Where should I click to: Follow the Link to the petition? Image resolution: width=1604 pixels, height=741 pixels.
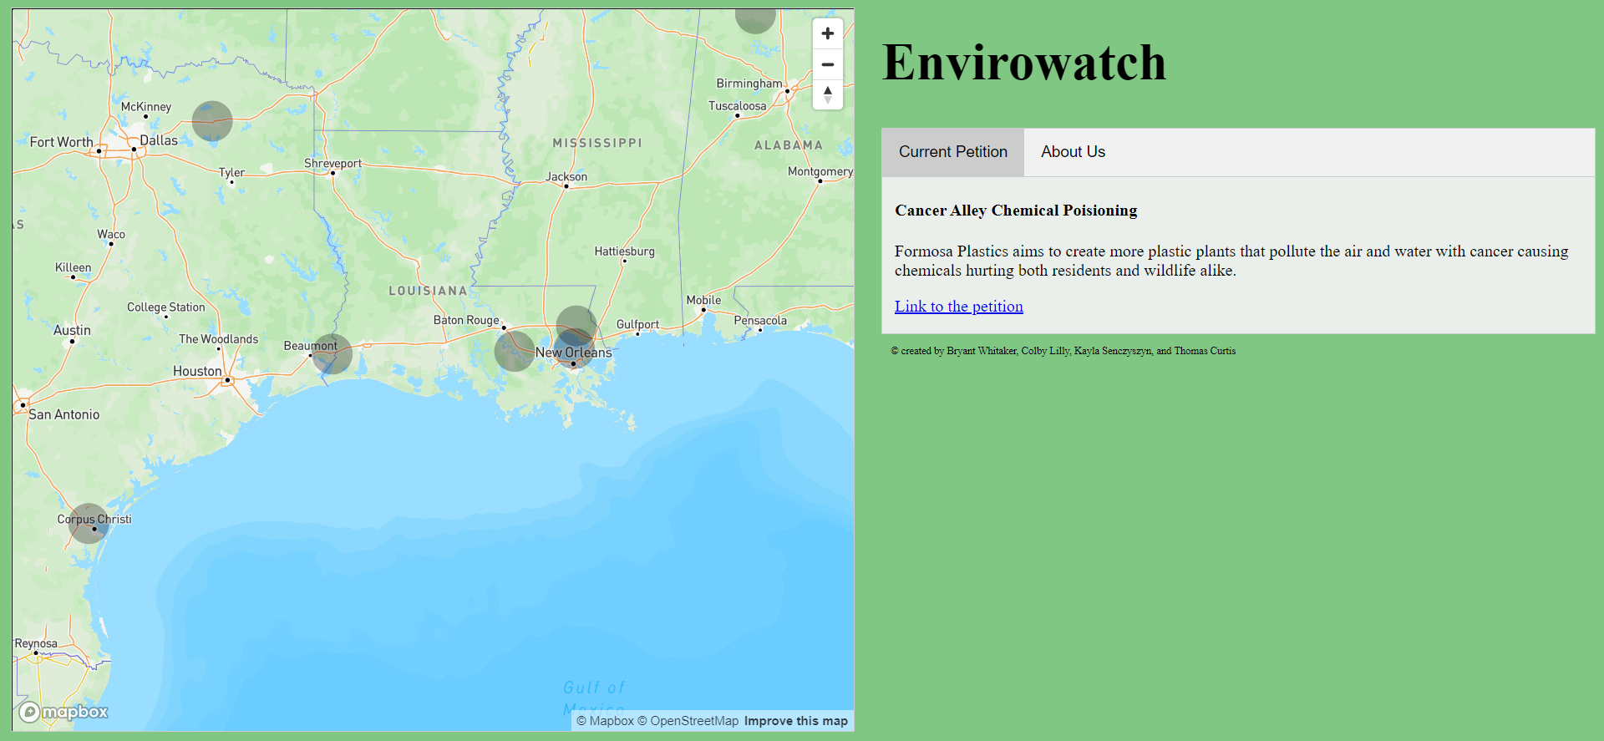pyautogui.click(x=959, y=307)
